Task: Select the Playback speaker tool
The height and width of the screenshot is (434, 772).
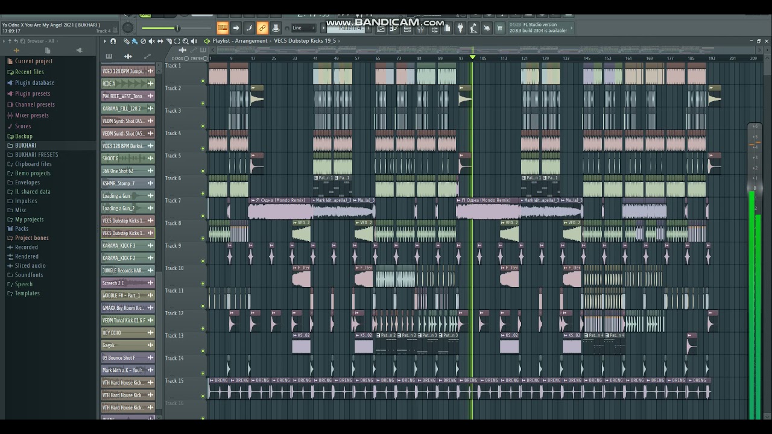Action: tap(194, 41)
